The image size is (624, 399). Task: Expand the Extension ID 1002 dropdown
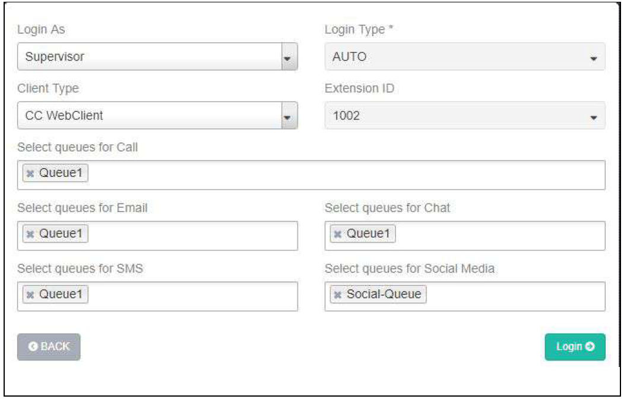[x=465, y=116]
